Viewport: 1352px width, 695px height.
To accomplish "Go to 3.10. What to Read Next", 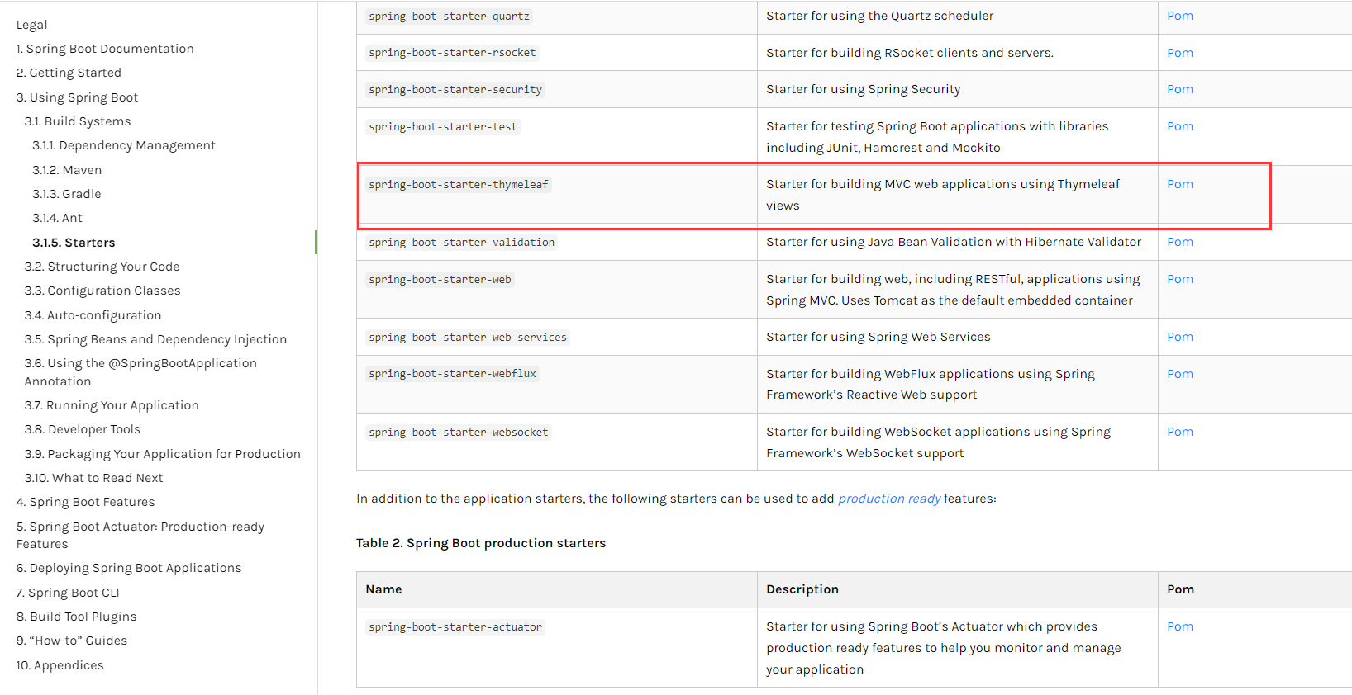I will pos(93,478).
